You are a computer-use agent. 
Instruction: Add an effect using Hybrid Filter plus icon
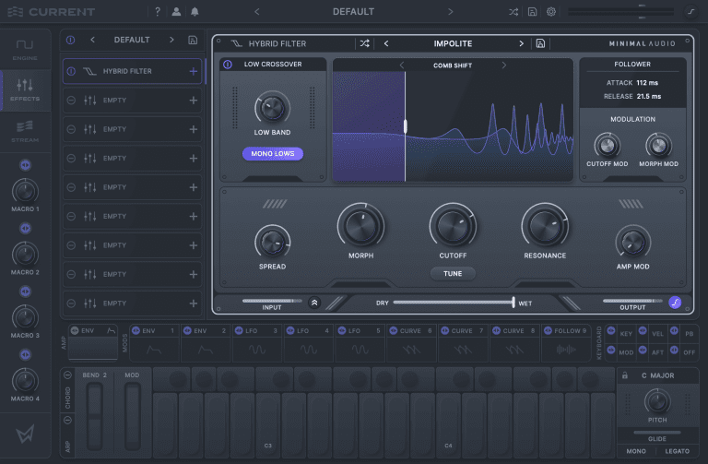(193, 72)
